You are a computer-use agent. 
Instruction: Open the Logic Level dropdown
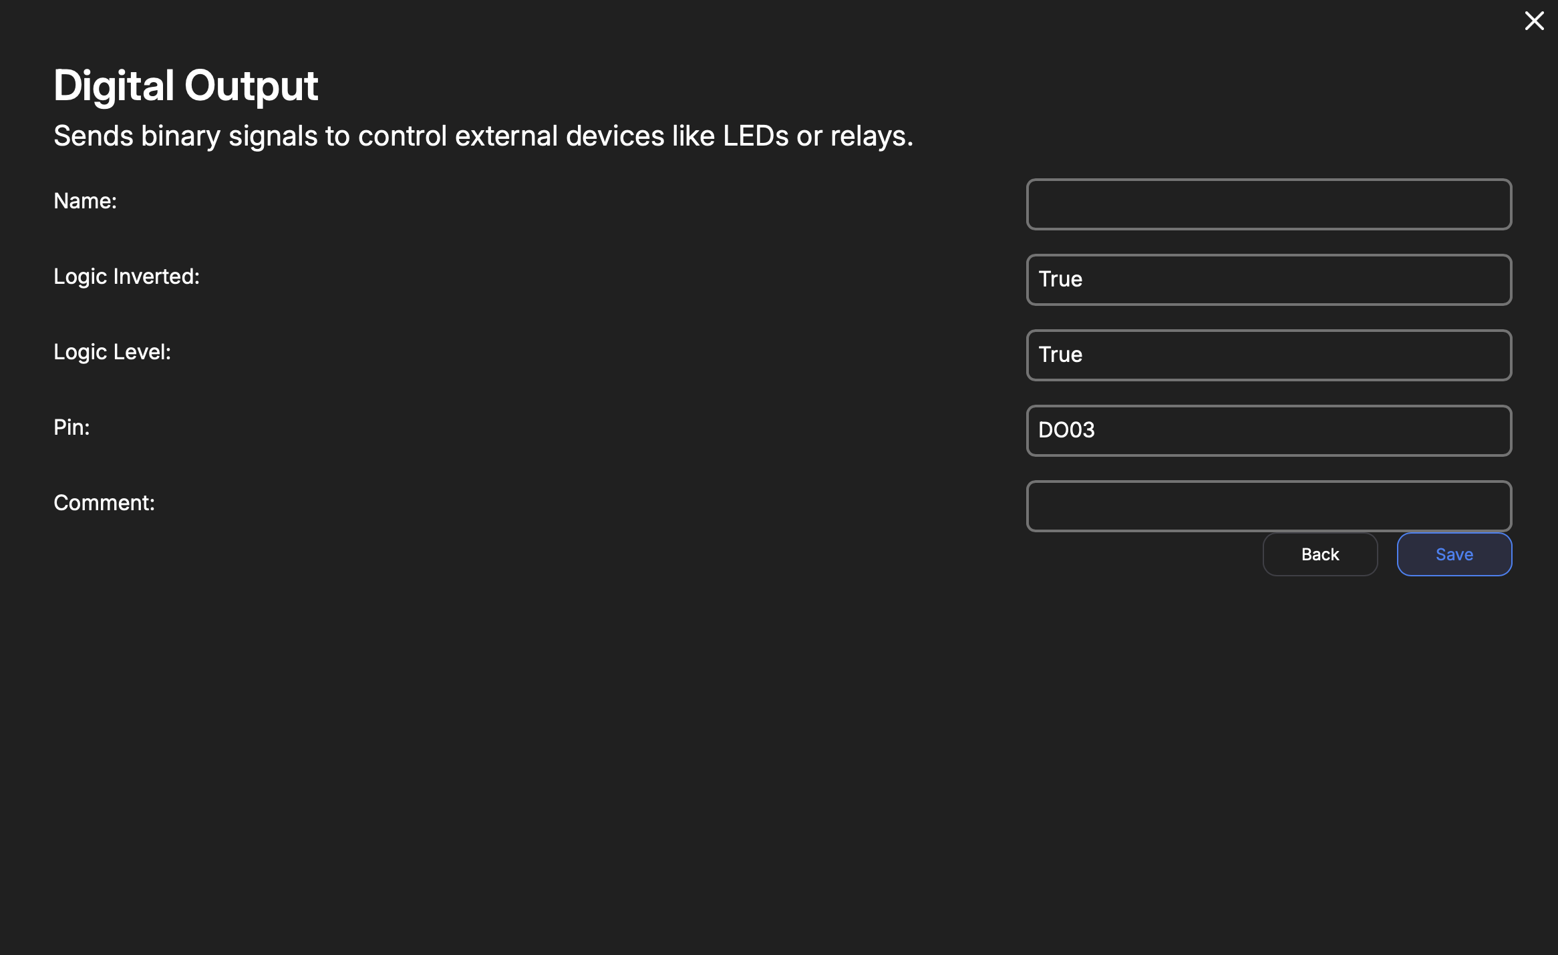(1268, 355)
